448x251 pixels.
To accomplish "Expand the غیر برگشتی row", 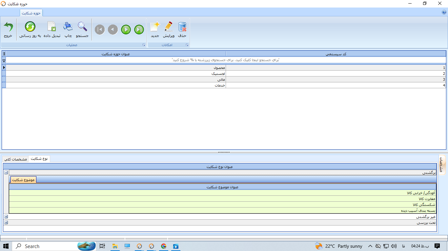I will (6, 216).
